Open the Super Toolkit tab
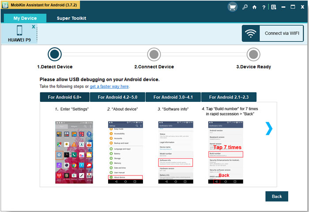 point(72,19)
